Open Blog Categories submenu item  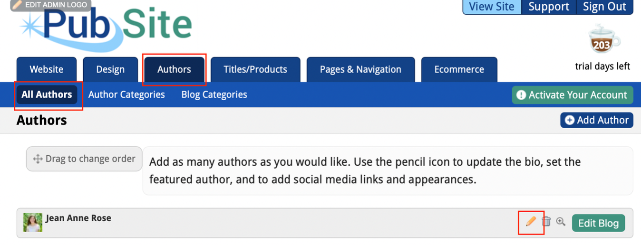pos(214,94)
